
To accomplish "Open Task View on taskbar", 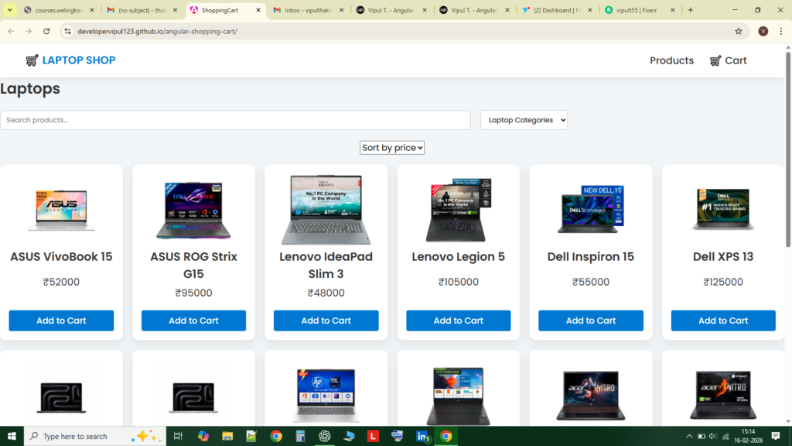I will (178, 436).
